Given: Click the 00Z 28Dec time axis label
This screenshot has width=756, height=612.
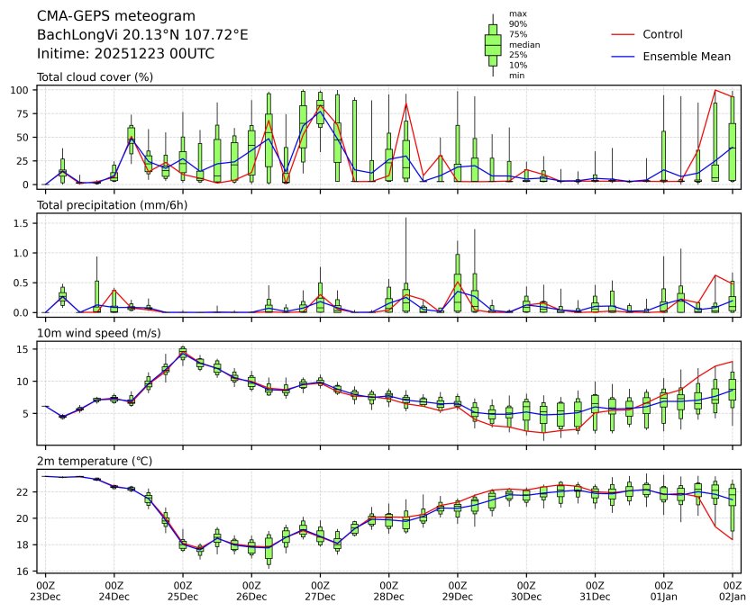Looking at the screenshot, I should 389,590.
